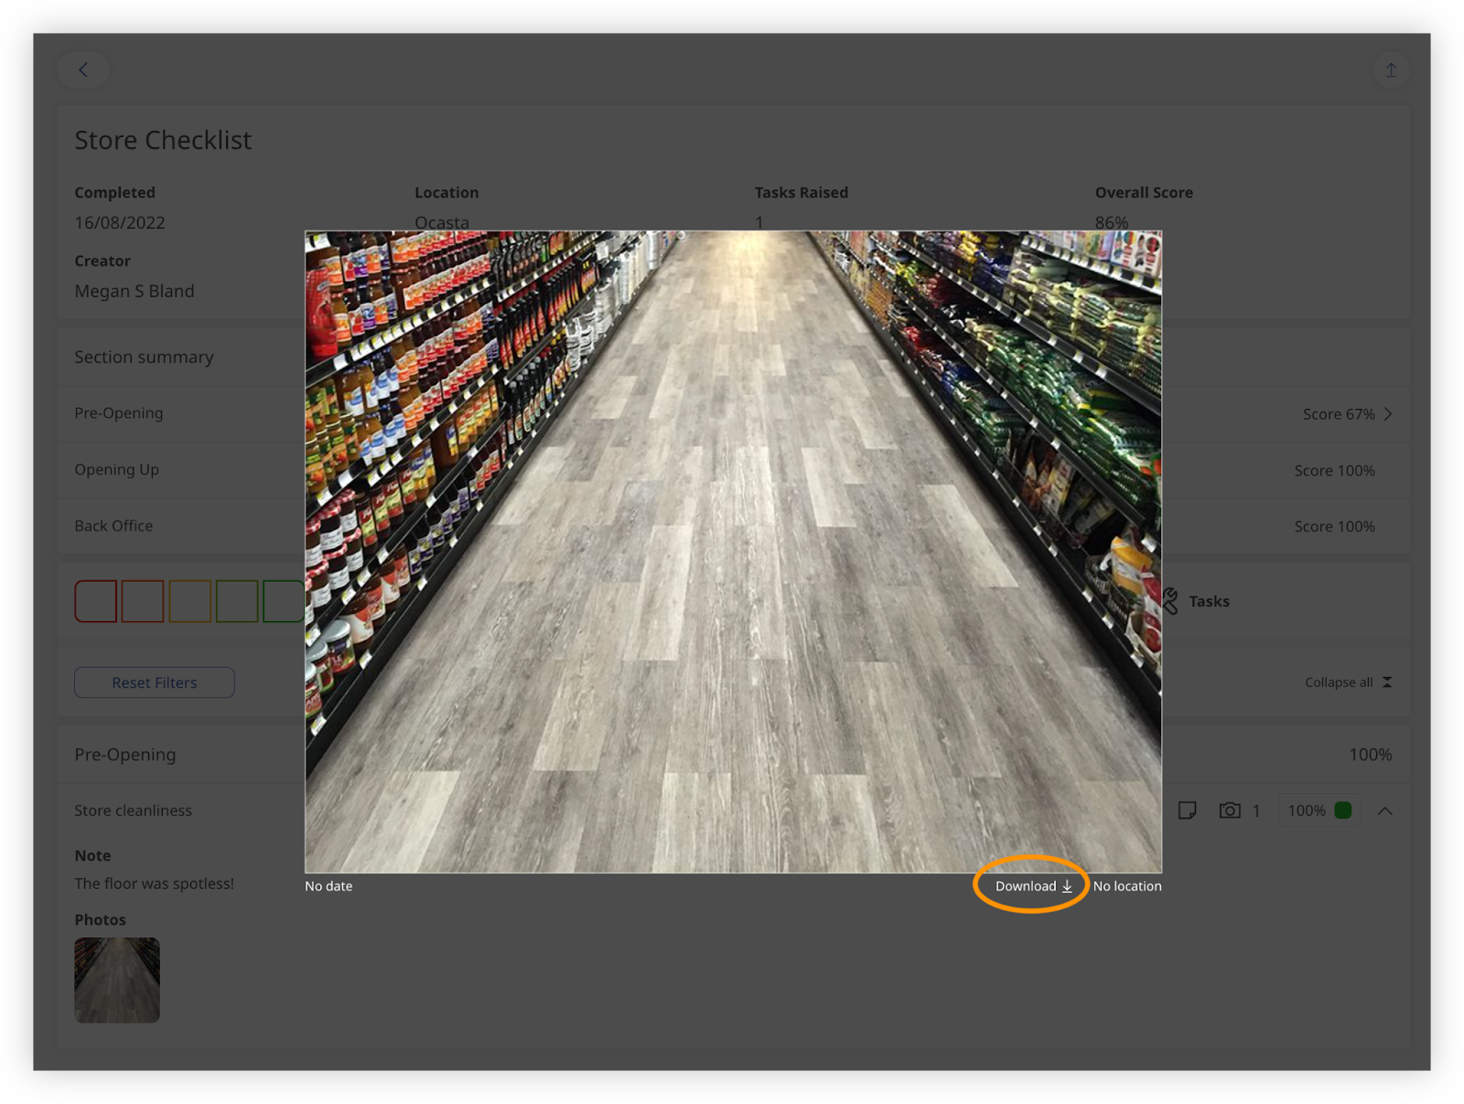Click the enlarged supermarket aisle image
This screenshot has width=1464, height=1104.
733,552
